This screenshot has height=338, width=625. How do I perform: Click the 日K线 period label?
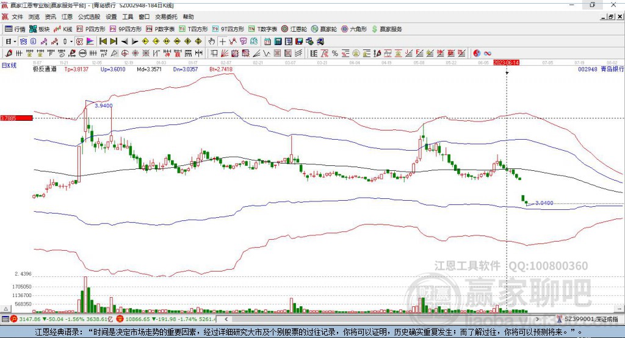(9, 65)
